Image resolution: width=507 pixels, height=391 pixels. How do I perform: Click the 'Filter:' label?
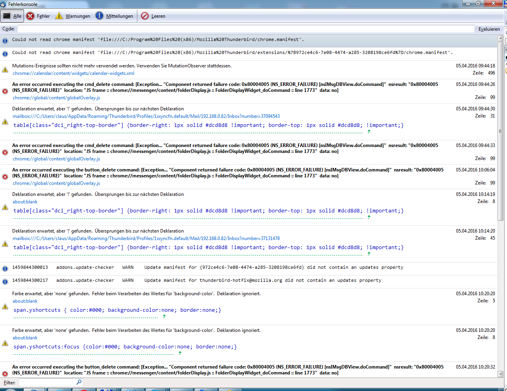(x=10, y=383)
